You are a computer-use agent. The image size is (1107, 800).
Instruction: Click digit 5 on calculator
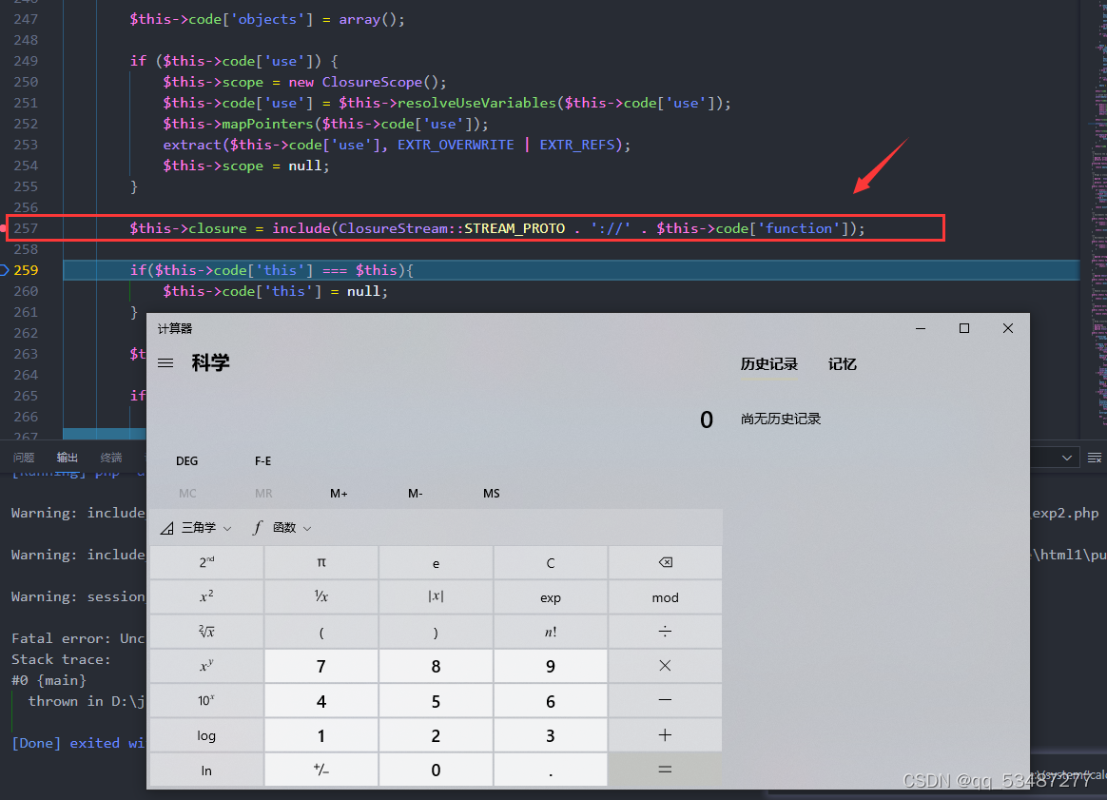[x=436, y=700]
